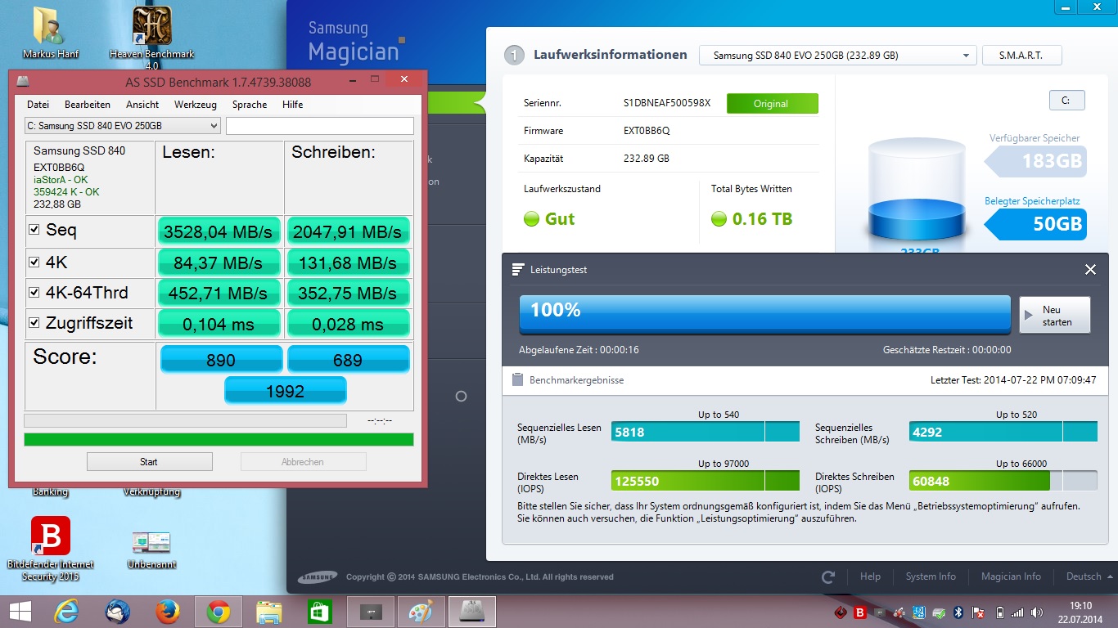Click the Bluetooth tray icon
This screenshot has width=1118, height=628.
958,612
